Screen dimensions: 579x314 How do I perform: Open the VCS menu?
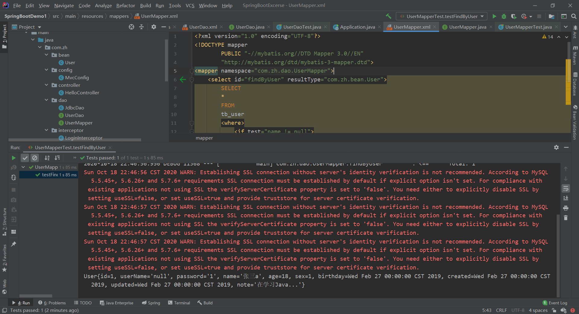pos(190,5)
